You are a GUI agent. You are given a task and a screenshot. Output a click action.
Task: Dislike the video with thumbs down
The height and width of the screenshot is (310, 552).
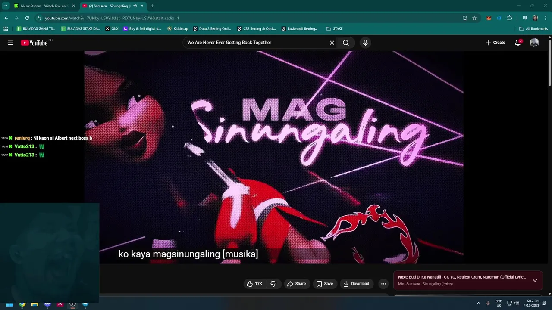click(x=273, y=284)
